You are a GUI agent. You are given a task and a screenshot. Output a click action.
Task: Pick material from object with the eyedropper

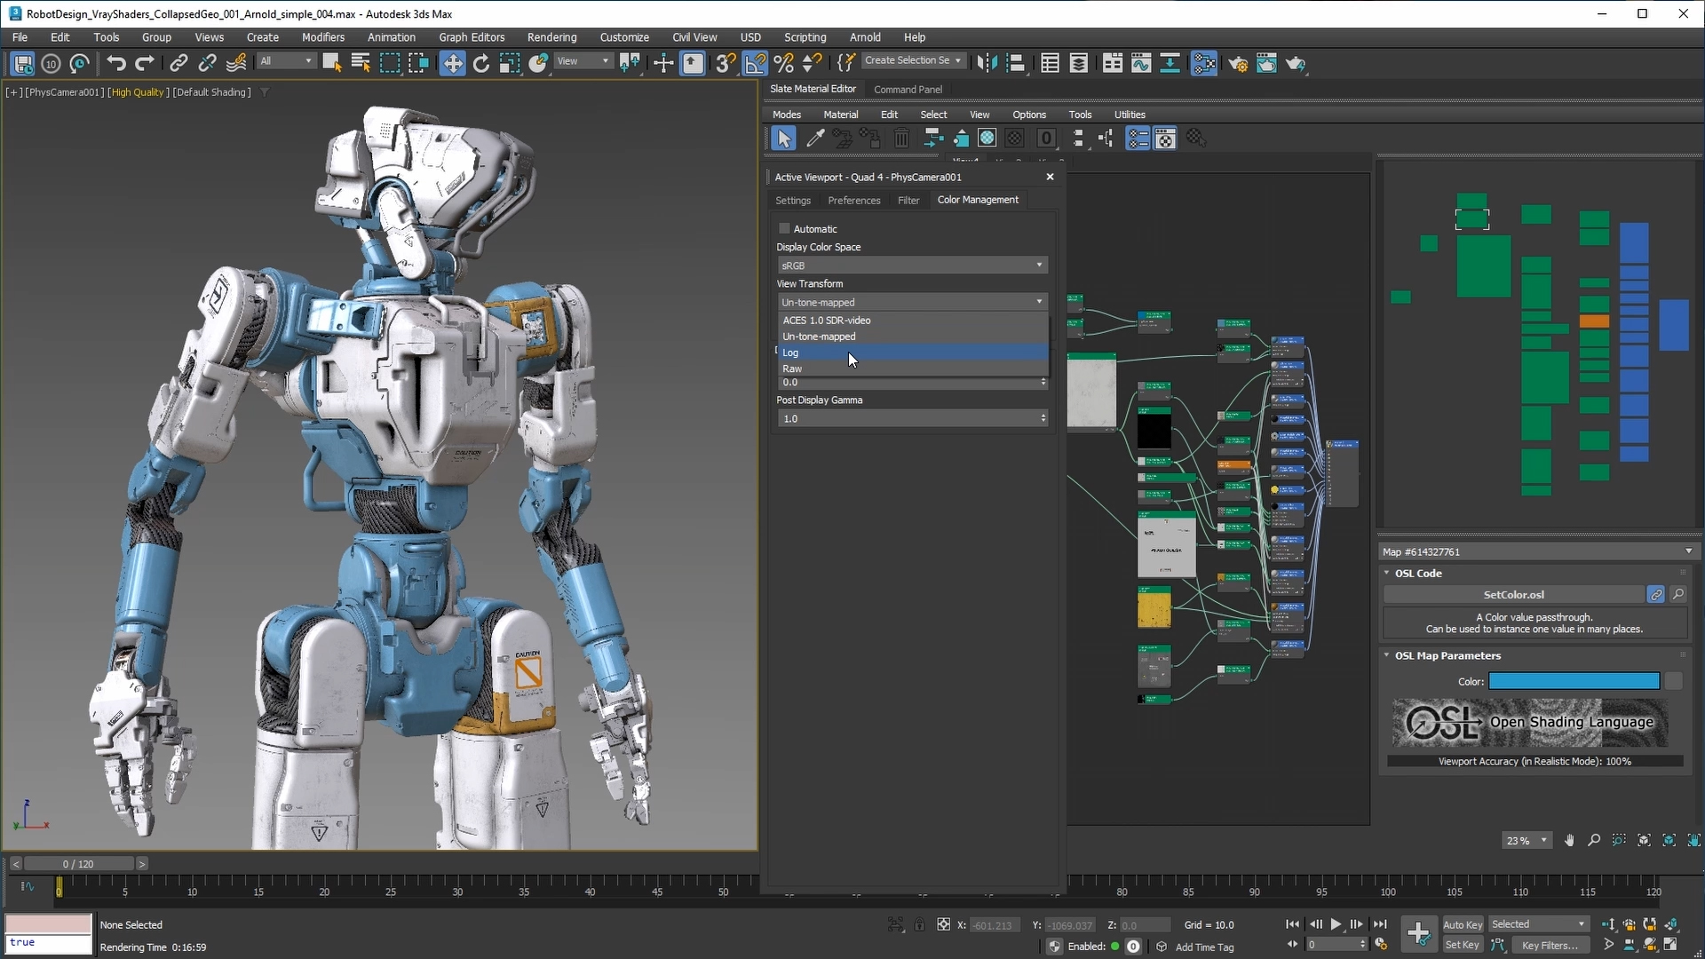(815, 138)
